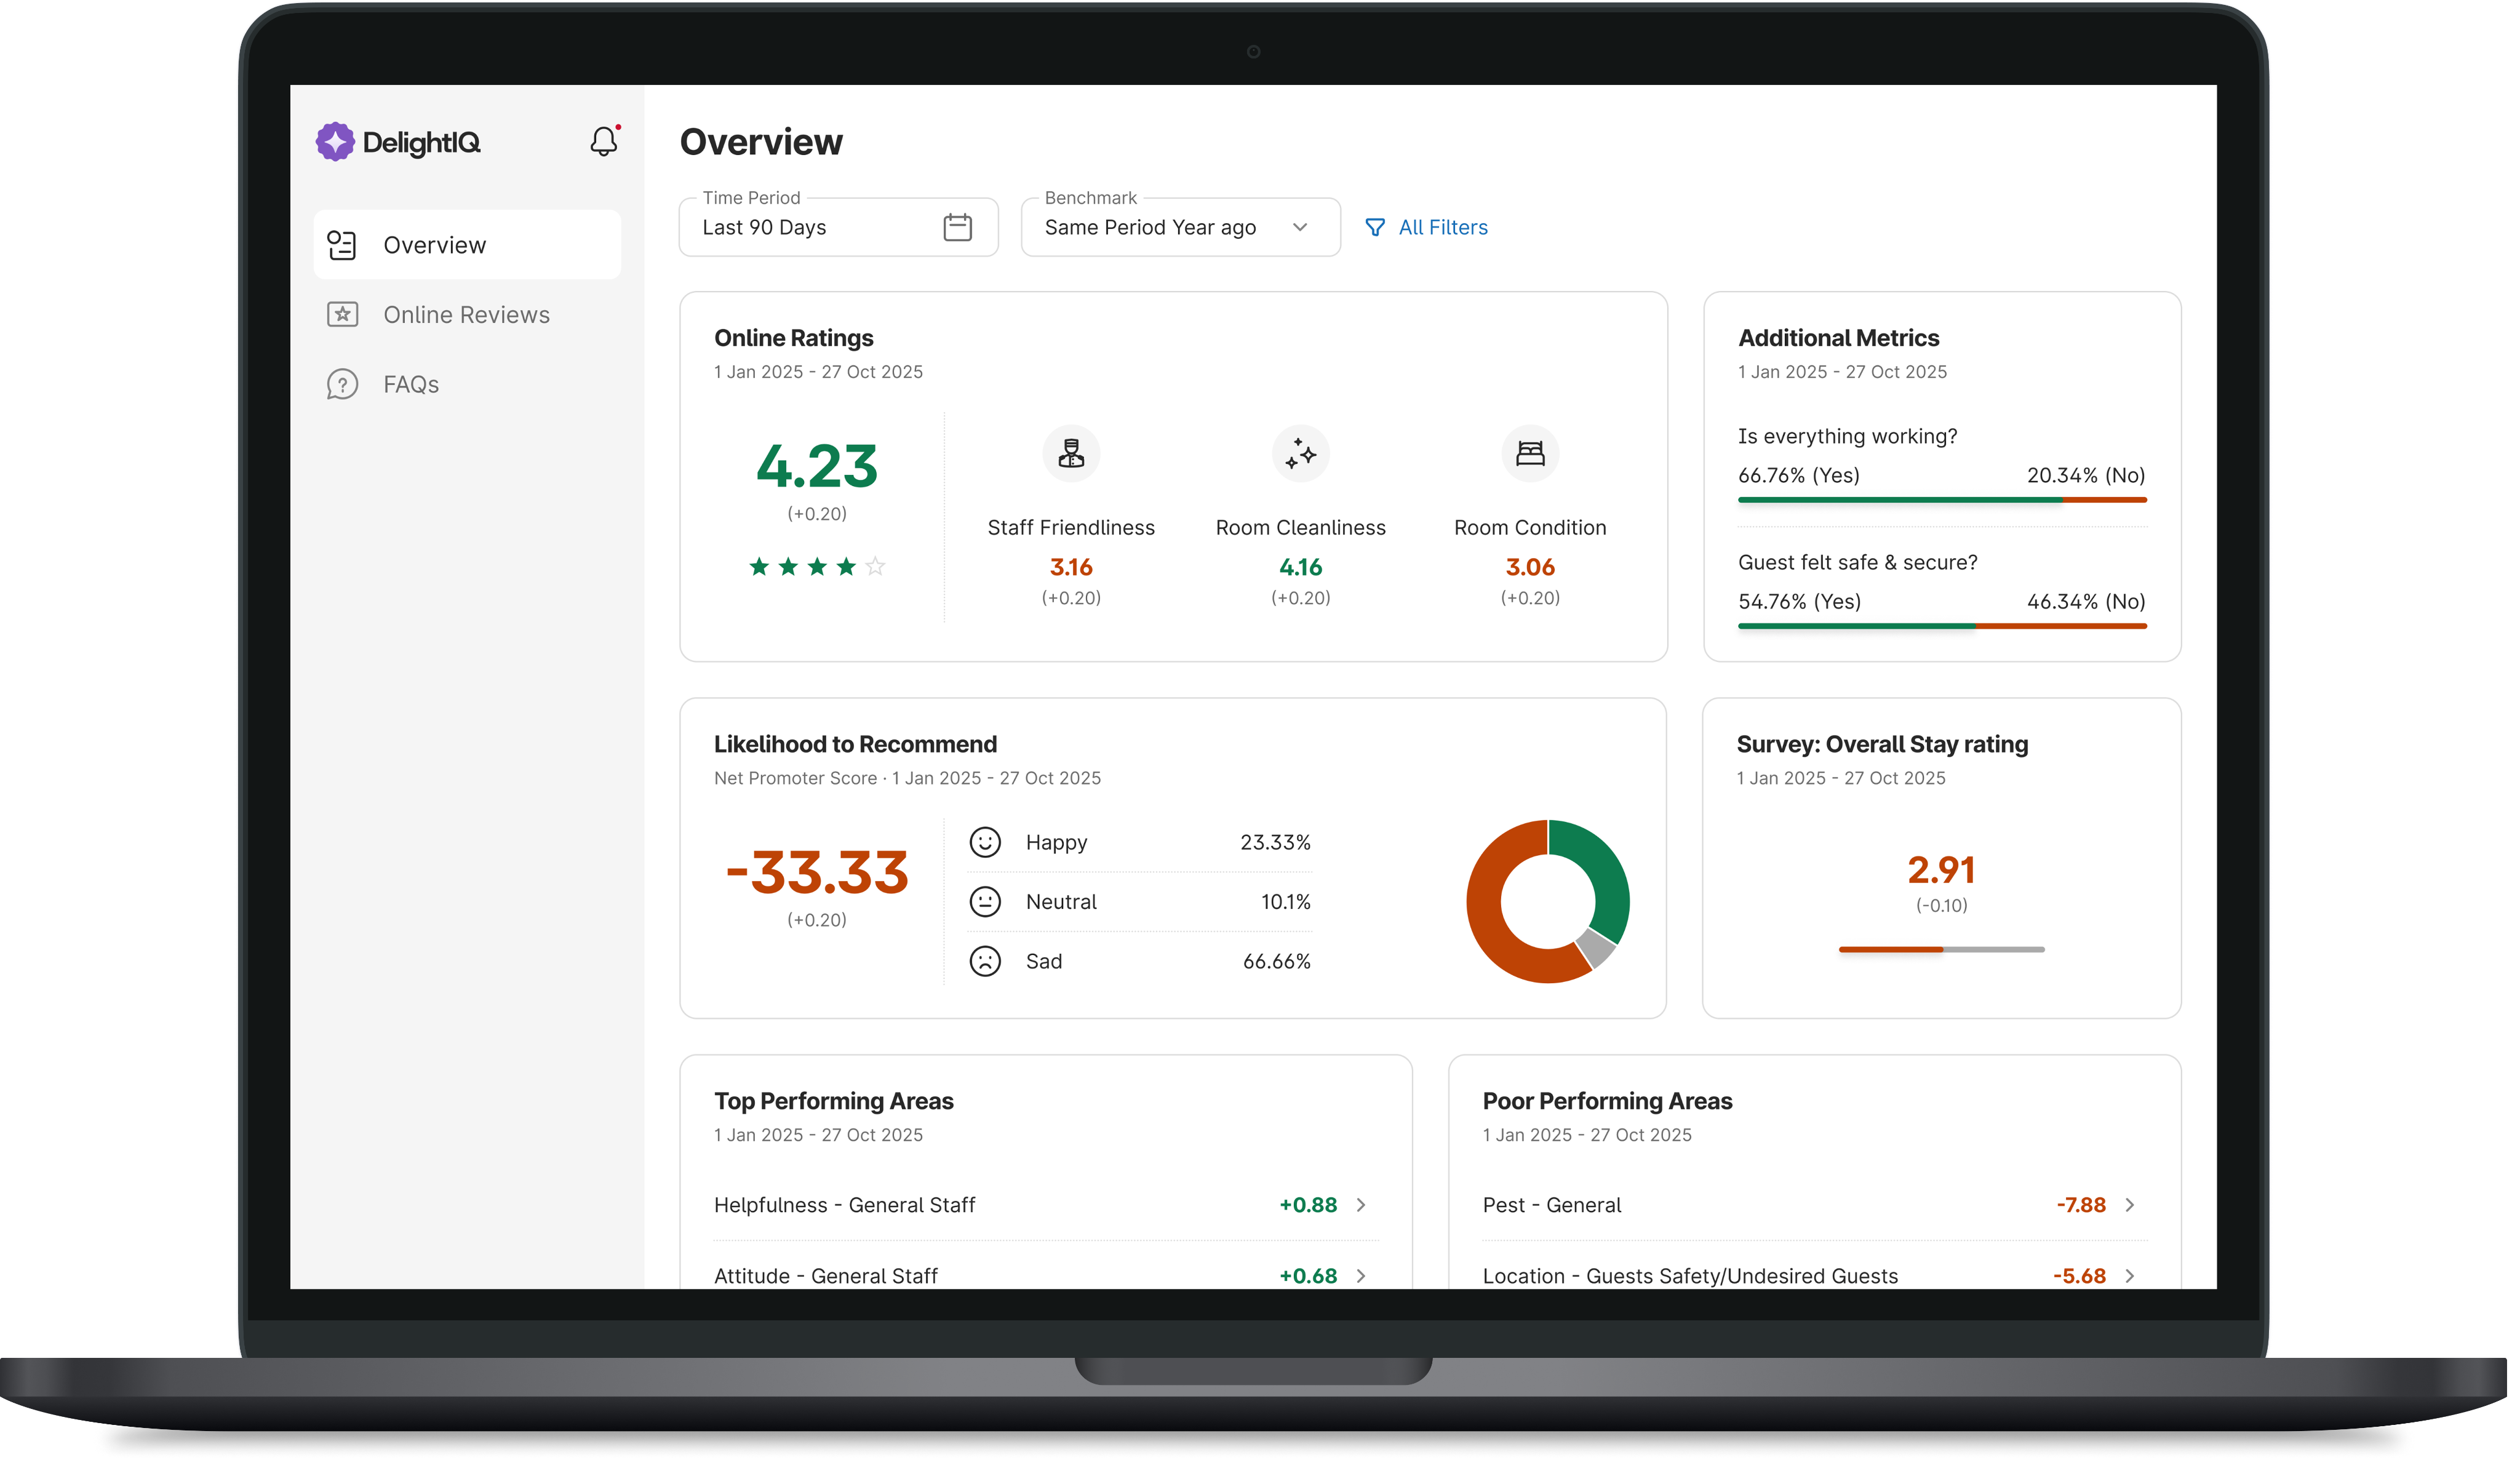2520x1460 pixels.
Task: Go to Online Reviews in sidebar
Action: [x=466, y=315]
